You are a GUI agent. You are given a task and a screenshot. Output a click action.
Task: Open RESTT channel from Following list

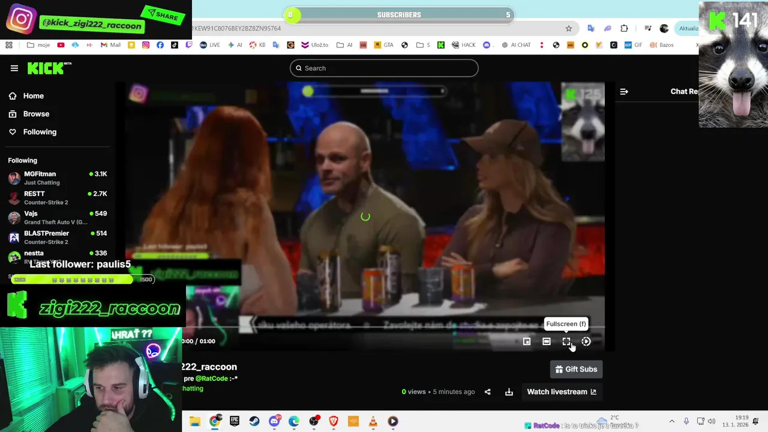[x=57, y=198]
